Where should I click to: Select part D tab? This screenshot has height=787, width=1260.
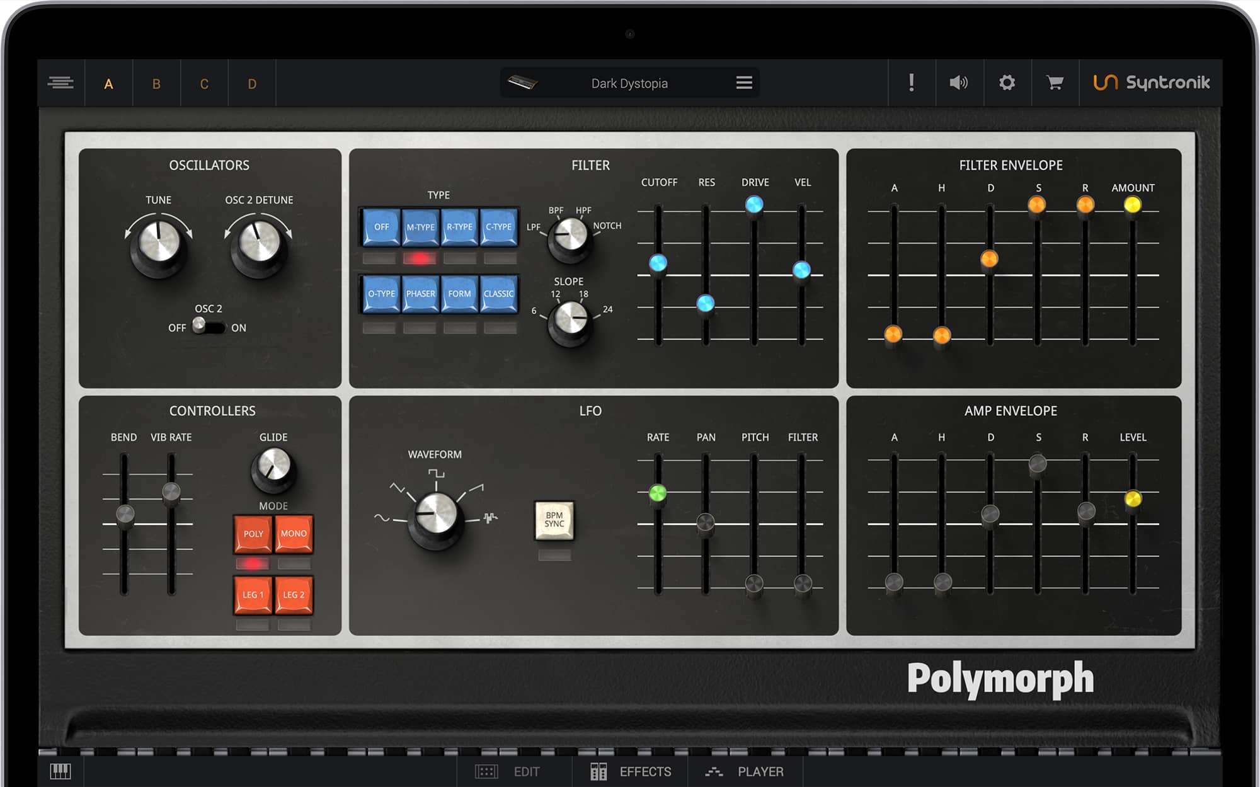click(x=252, y=84)
